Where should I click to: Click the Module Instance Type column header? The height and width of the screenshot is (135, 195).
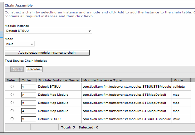click(103, 80)
